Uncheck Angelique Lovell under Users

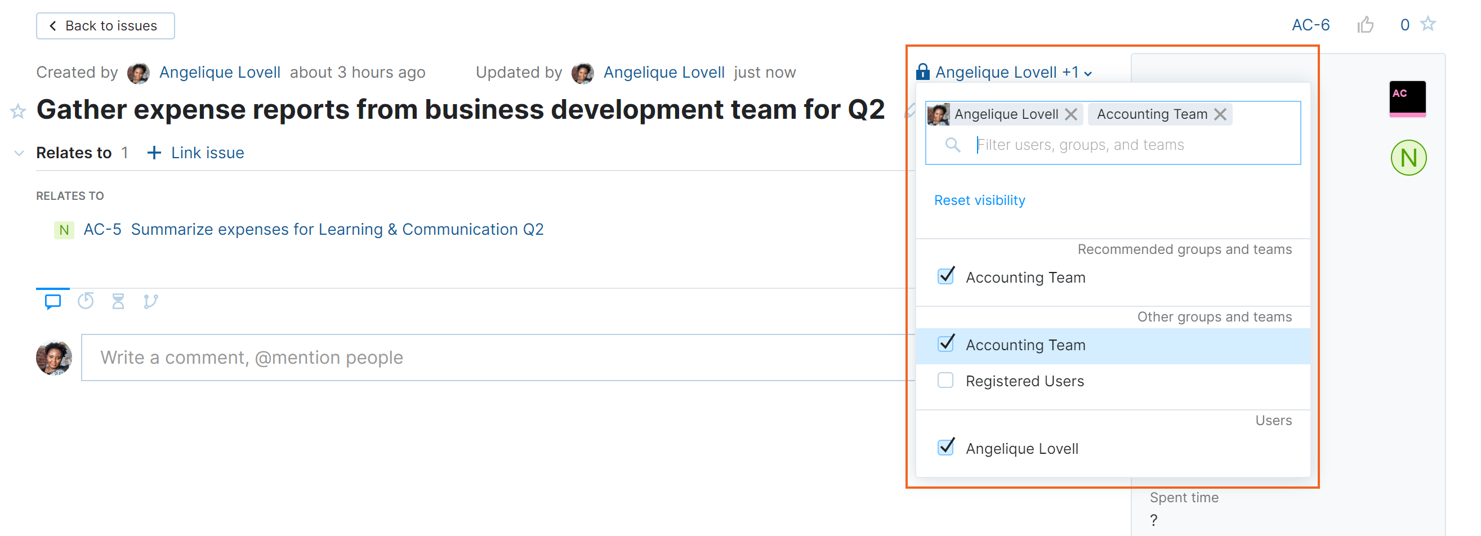945,447
